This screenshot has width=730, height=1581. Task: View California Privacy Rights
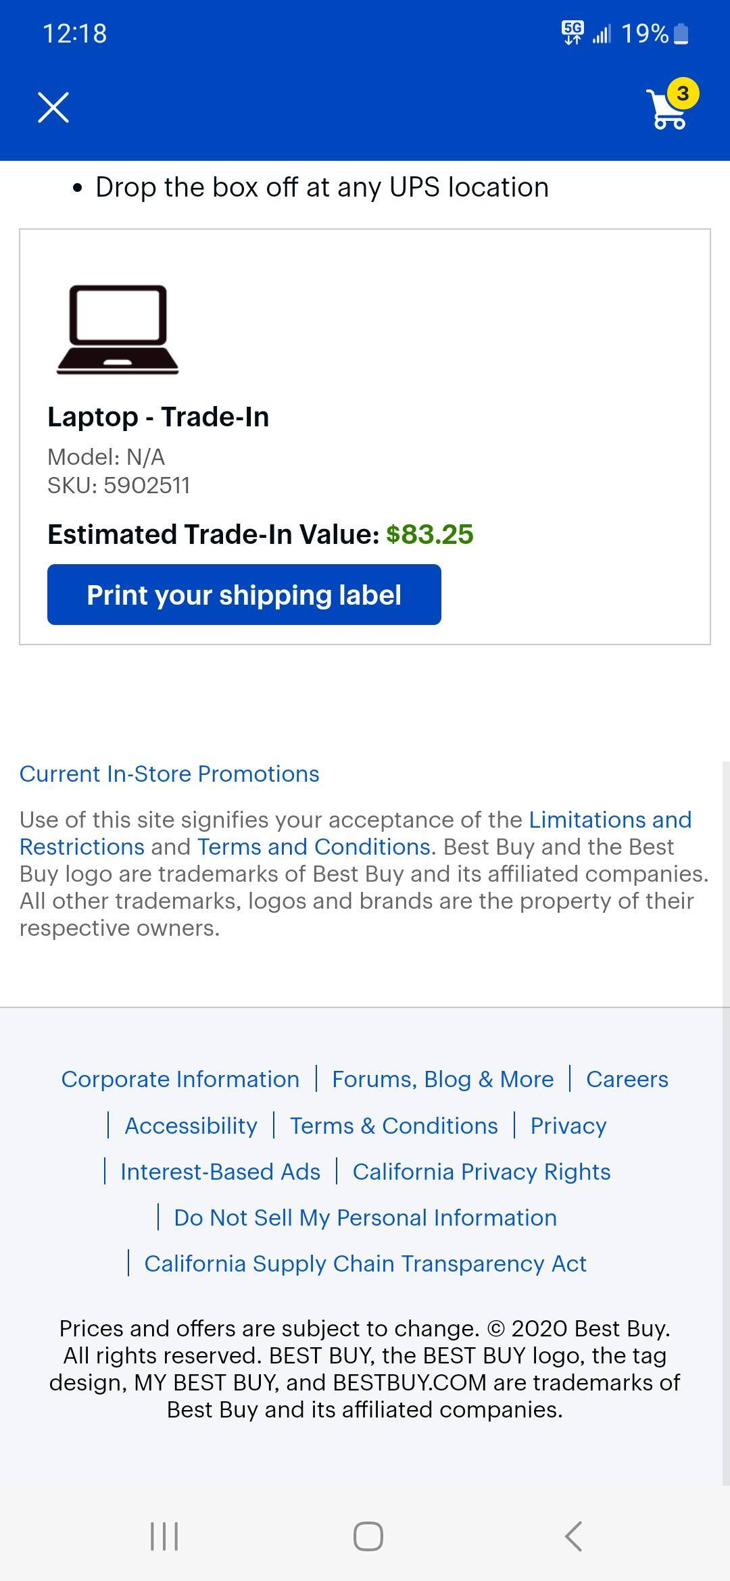pyautogui.click(x=481, y=1171)
